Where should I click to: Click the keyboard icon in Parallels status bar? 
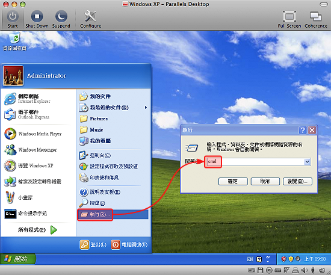click(x=252, y=270)
